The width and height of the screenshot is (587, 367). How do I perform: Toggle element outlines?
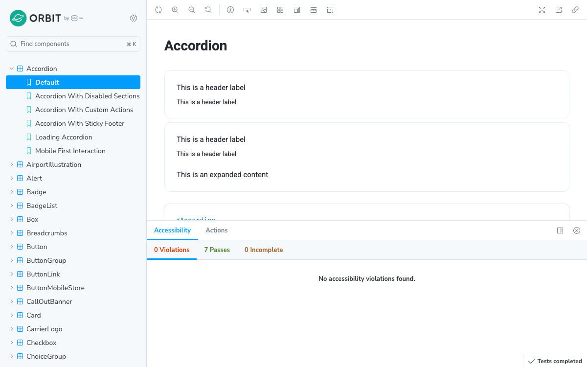coord(330,10)
